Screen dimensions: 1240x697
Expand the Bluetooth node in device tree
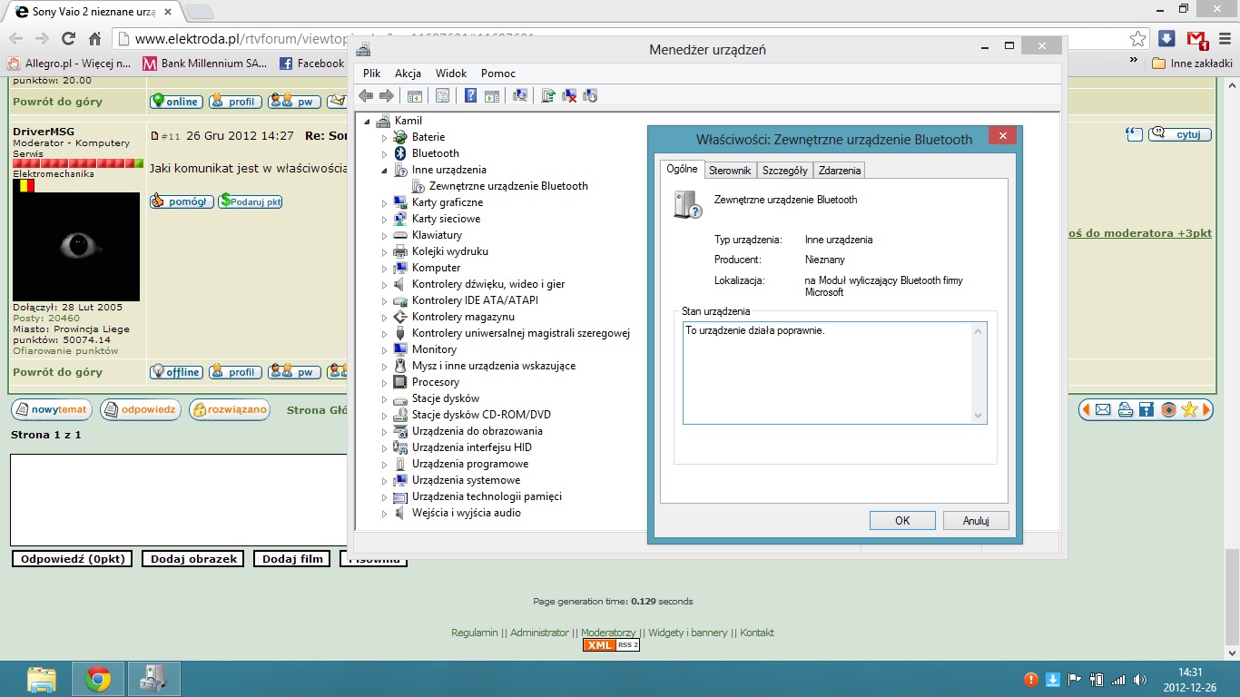coord(384,153)
